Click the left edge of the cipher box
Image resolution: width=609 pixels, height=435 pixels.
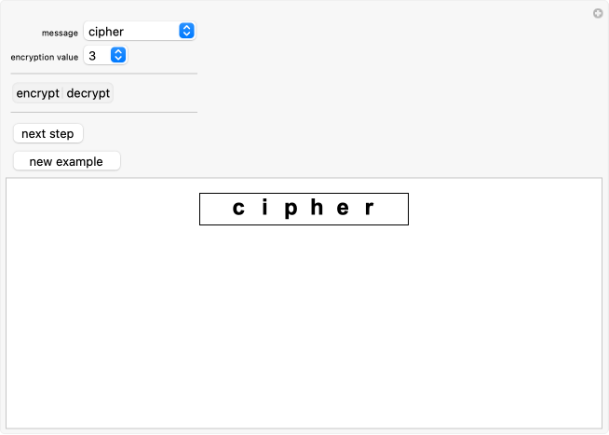200,209
